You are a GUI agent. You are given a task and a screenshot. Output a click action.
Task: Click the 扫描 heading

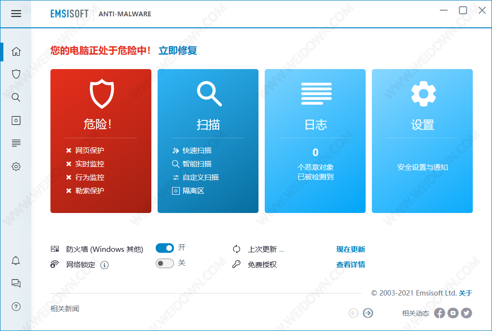(x=209, y=125)
